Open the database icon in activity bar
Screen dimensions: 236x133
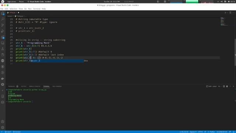click(3, 96)
